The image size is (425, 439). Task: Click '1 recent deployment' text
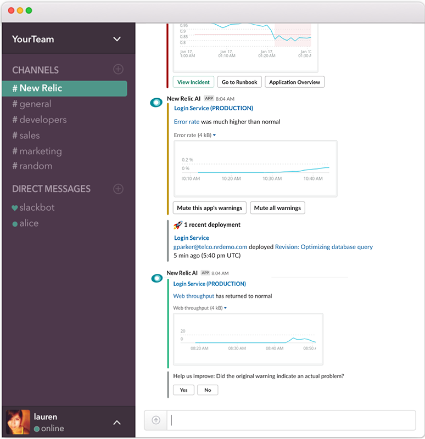[212, 224]
